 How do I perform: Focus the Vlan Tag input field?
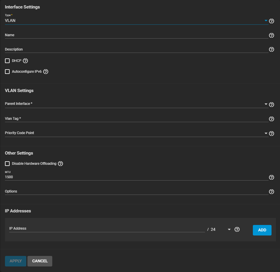click(134, 119)
